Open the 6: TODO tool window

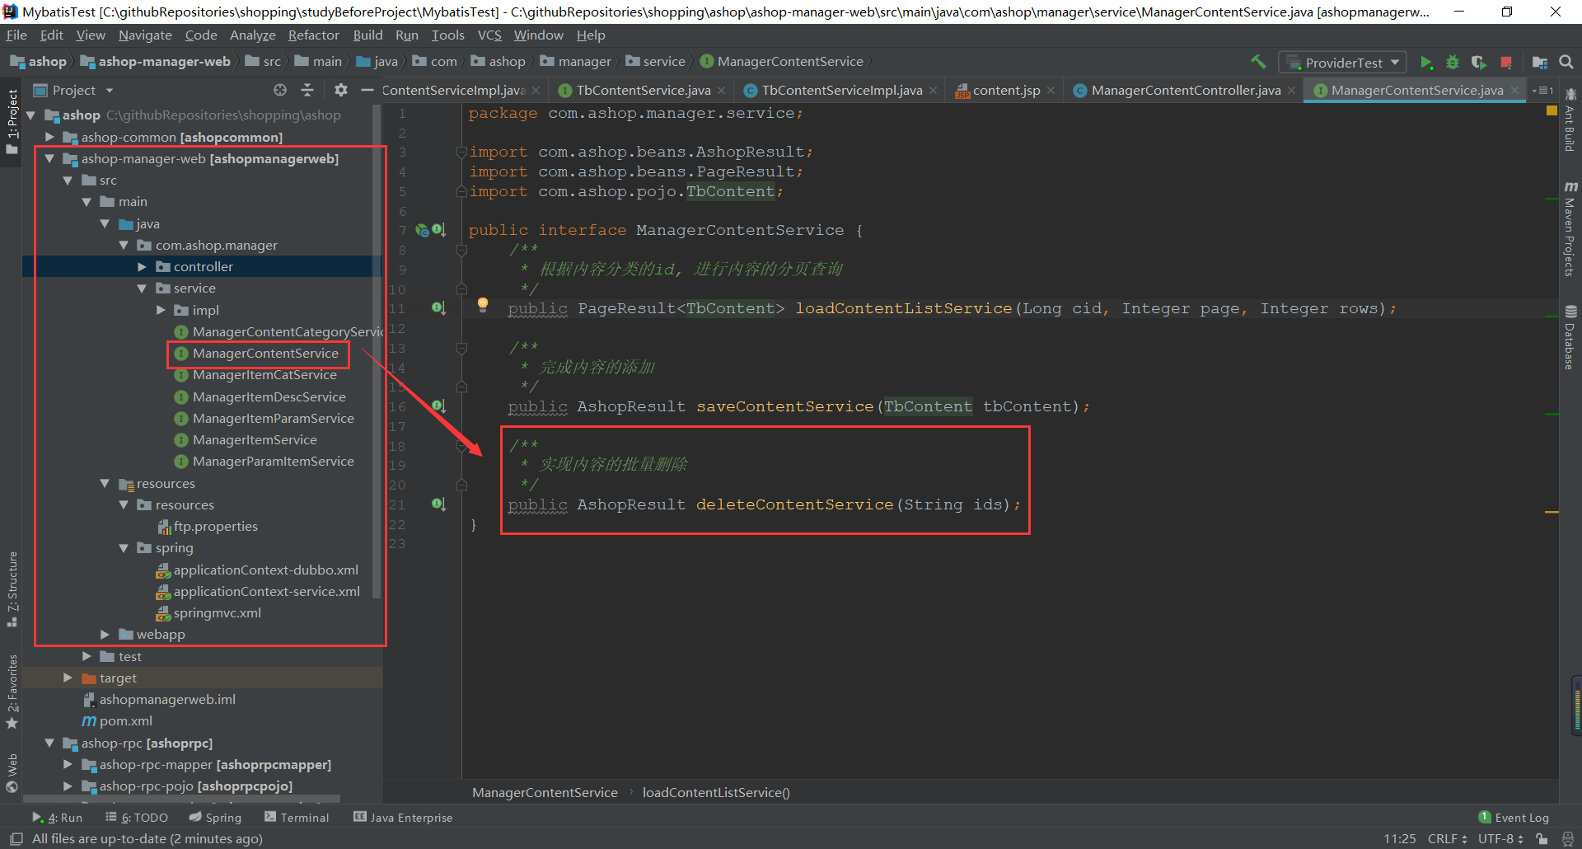137,818
